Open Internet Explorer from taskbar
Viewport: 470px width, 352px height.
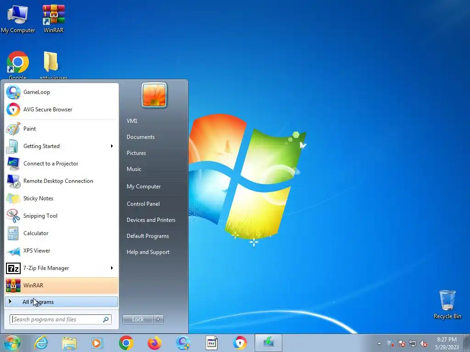point(41,343)
